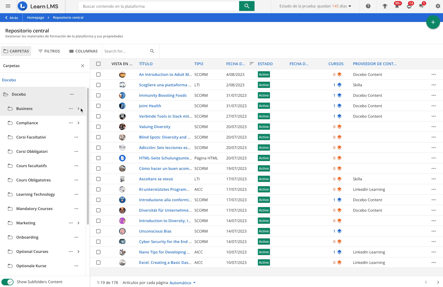Click courses icon for Ascoltare se stessi
The image size is (443, 287).
point(339,179)
